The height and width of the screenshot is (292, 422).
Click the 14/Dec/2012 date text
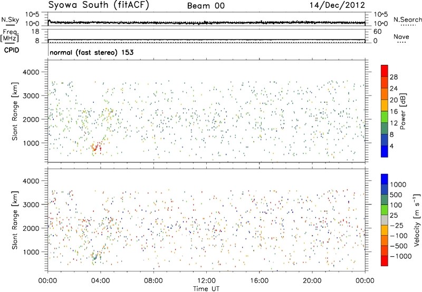click(x=337, y=5)
